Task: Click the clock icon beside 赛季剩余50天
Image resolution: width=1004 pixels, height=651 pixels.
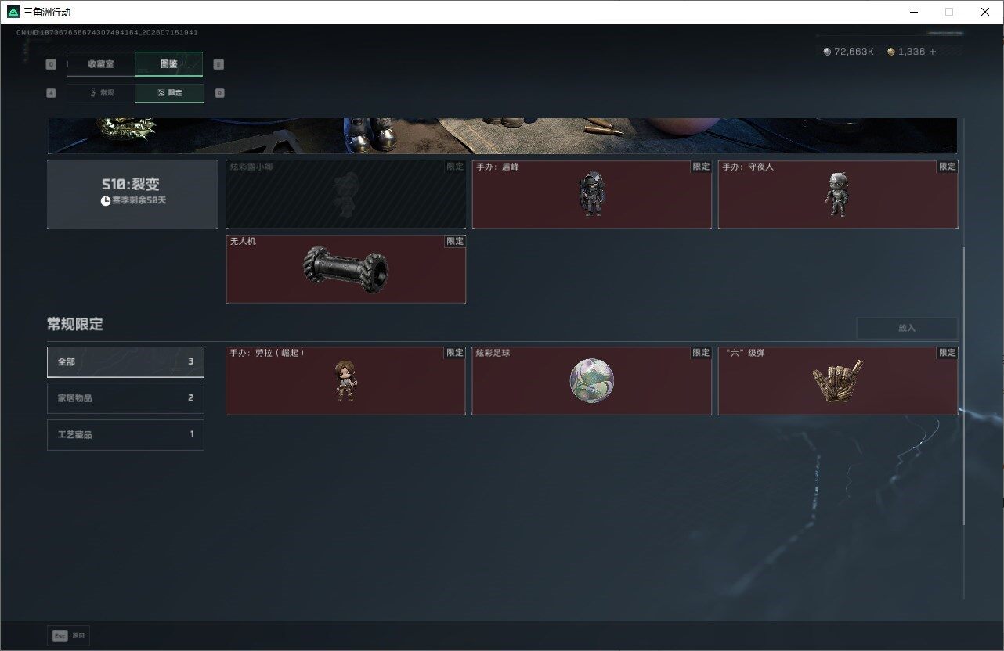Action: click(x=105, y=201)
